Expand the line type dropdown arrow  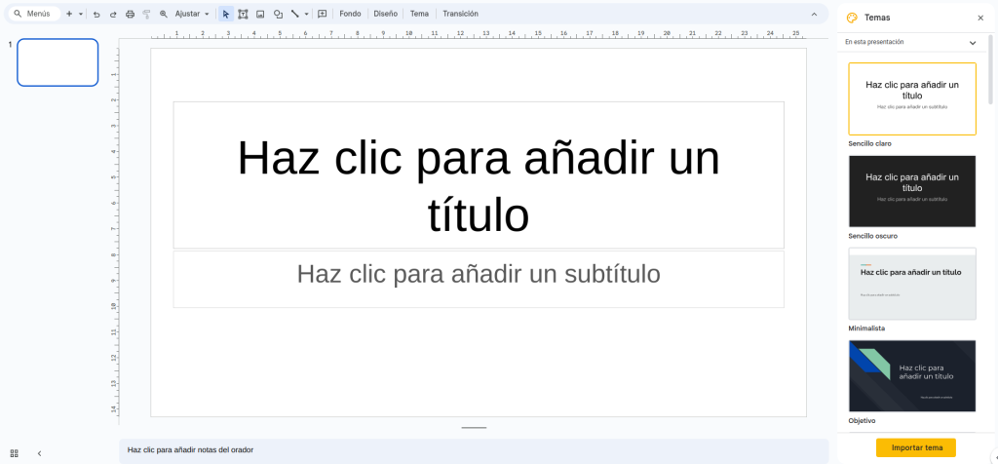pyautogui.click(x=306, y=14)
